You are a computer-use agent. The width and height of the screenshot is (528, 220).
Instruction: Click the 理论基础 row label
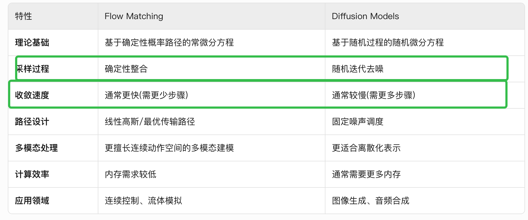[x=32, y=43]
